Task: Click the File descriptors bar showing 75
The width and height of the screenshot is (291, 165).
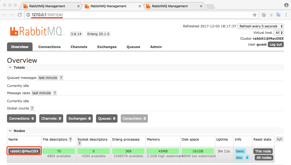Action: (x=59, y=151)
